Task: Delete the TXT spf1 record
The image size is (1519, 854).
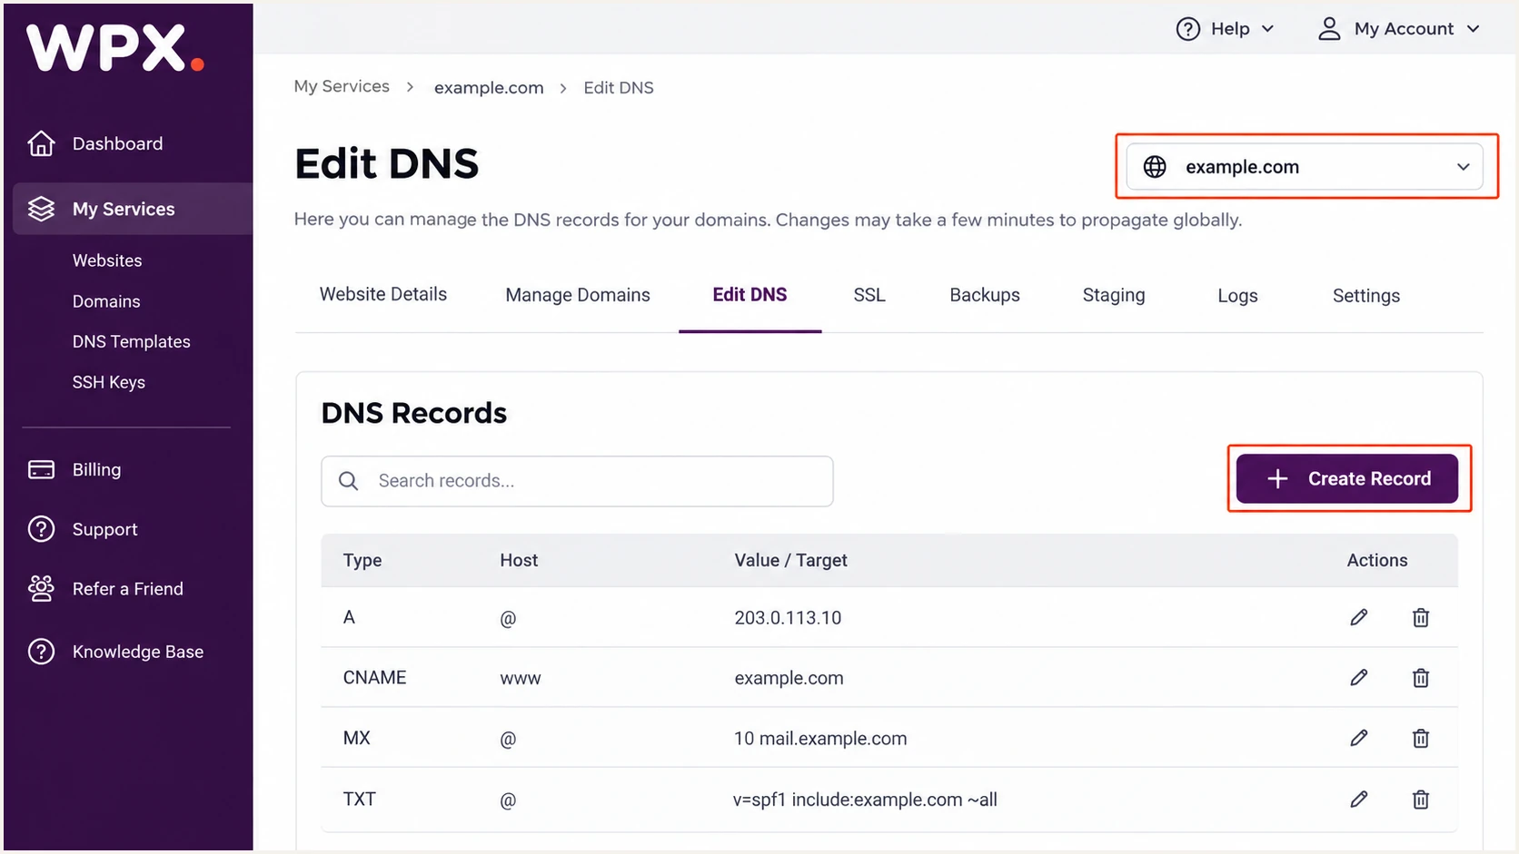Action: (1421, 799)
